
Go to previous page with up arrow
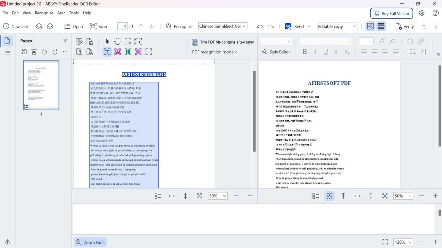[141, 26]
